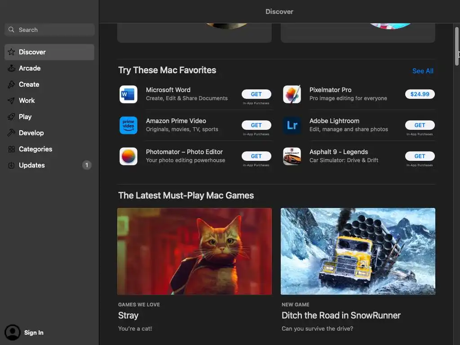
Task: Open the Adobe Lightroom app icon
Action: 292,125
